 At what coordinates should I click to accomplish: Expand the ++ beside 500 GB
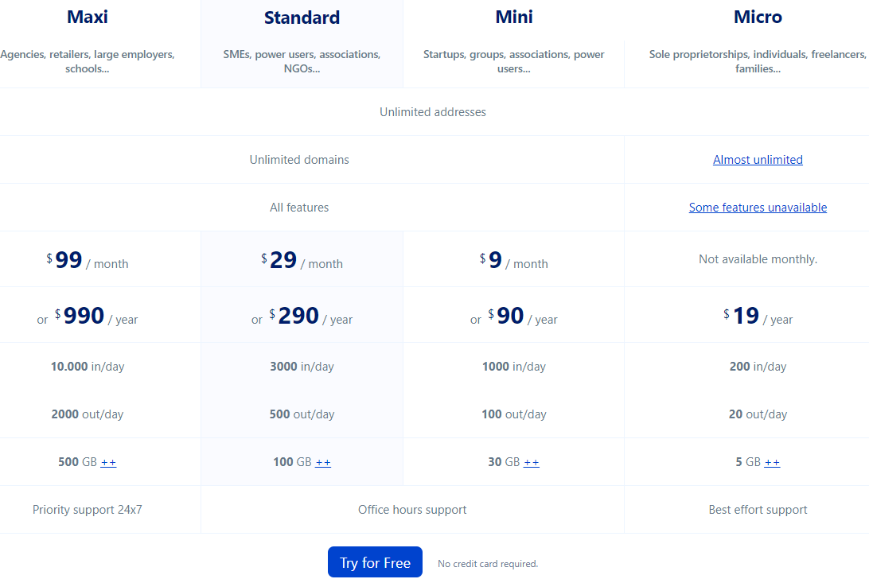click(108, 462)
